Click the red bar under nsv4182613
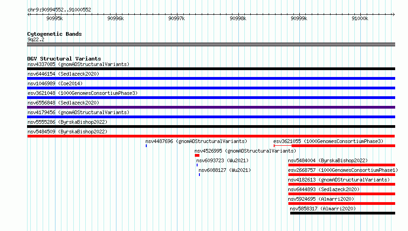408x231 pixels. point(342,184)
